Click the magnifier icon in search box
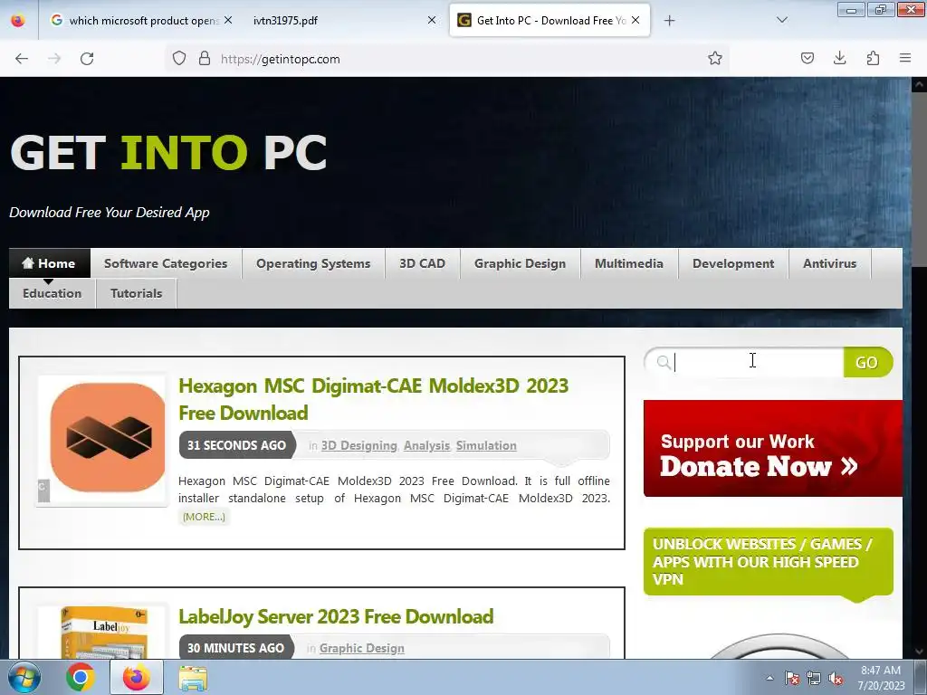 click(664, 362)
